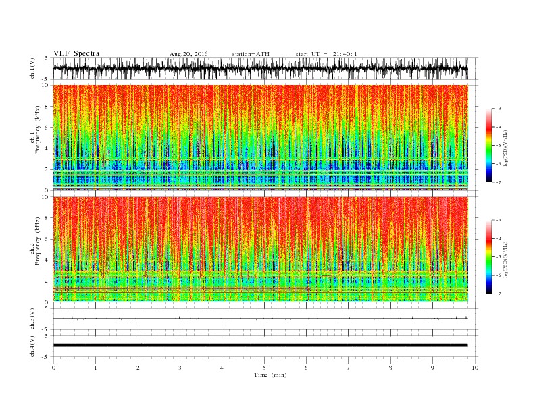This screenshot has width=535, height=413.
Task: Click the "-7" label on ch.2 colorbar
Action: pyautogui.click(x=499, y=294)
